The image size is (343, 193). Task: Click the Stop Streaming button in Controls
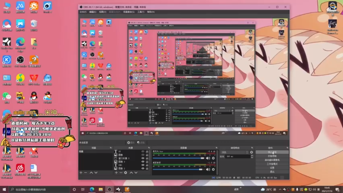[272, 152]
